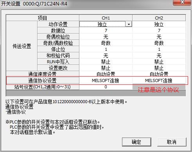Select the CH1 RUN中写入 cell showing 禁止
This screenshot has width=192, height=152.
point(106,62)
